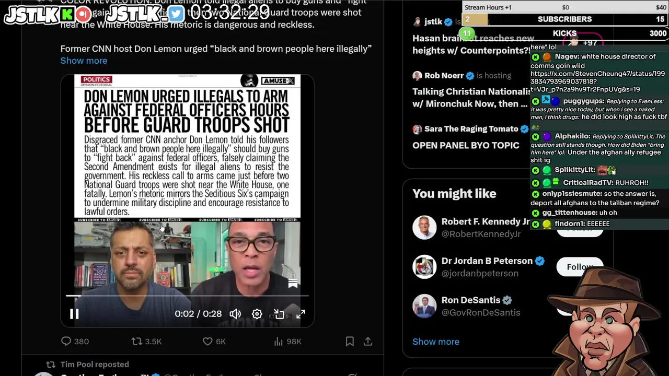The height and width of the screenshot is (376, 669).
Task: Click Robert F. Kennedy Jr avatar
Action: pos(424,227)
